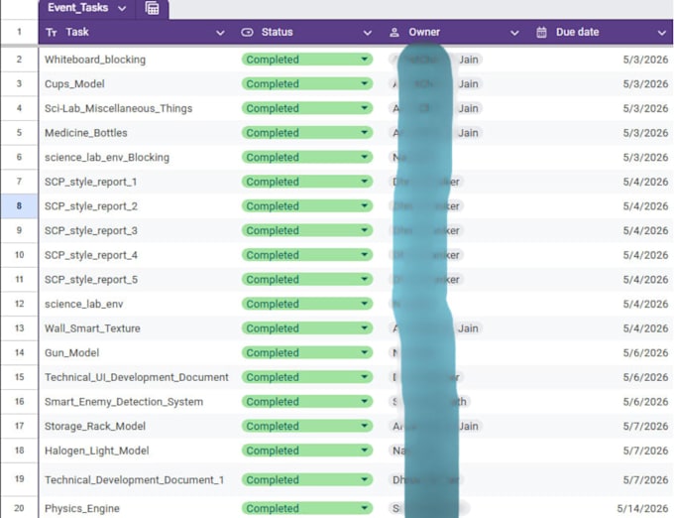674x518 pixels.
Task: Open status dropdown for Storage_Rack_Model
Action: click(365, 426)
